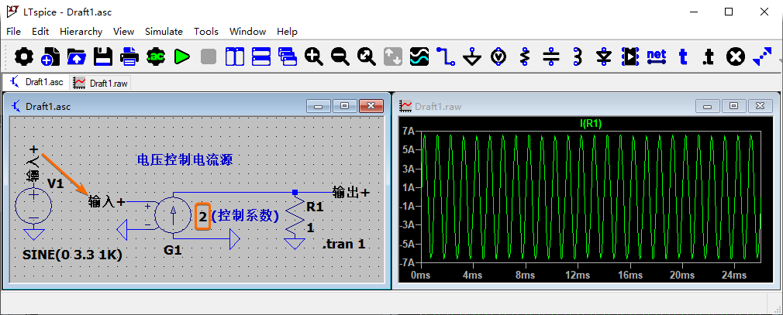Click the Open file folder icon
783x315 pixels.
(76, 56)
